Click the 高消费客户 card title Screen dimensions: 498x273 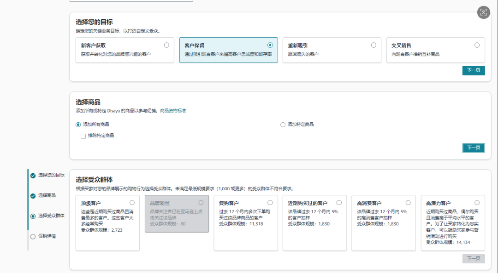coord(369,203)
